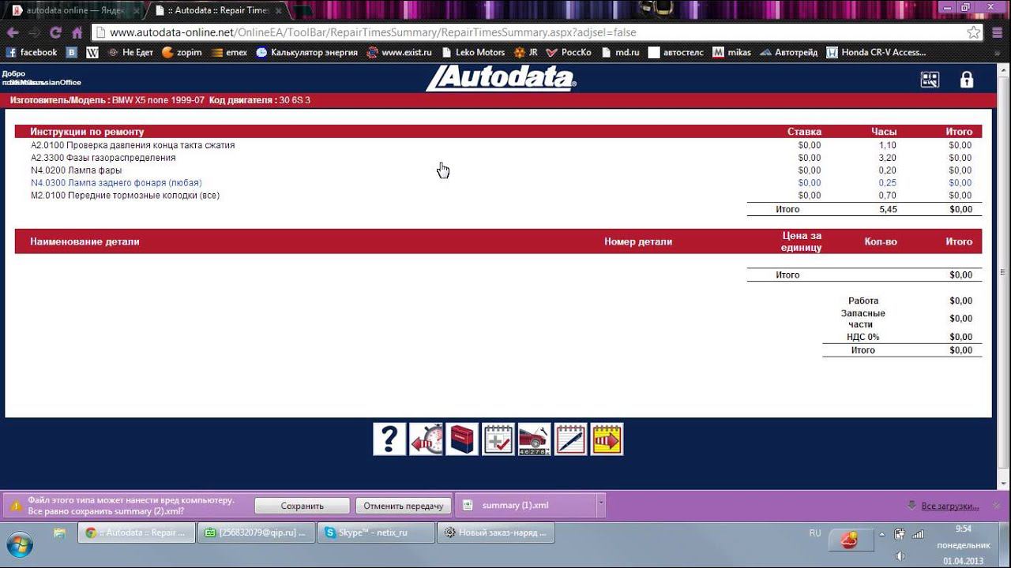Click the Инструкции по ремонту header

(x=88, y=132)
